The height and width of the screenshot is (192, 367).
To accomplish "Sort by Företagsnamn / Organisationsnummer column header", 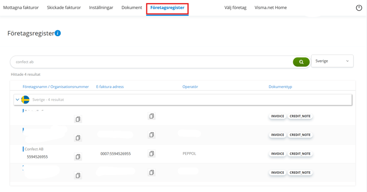I will point(55,86).
